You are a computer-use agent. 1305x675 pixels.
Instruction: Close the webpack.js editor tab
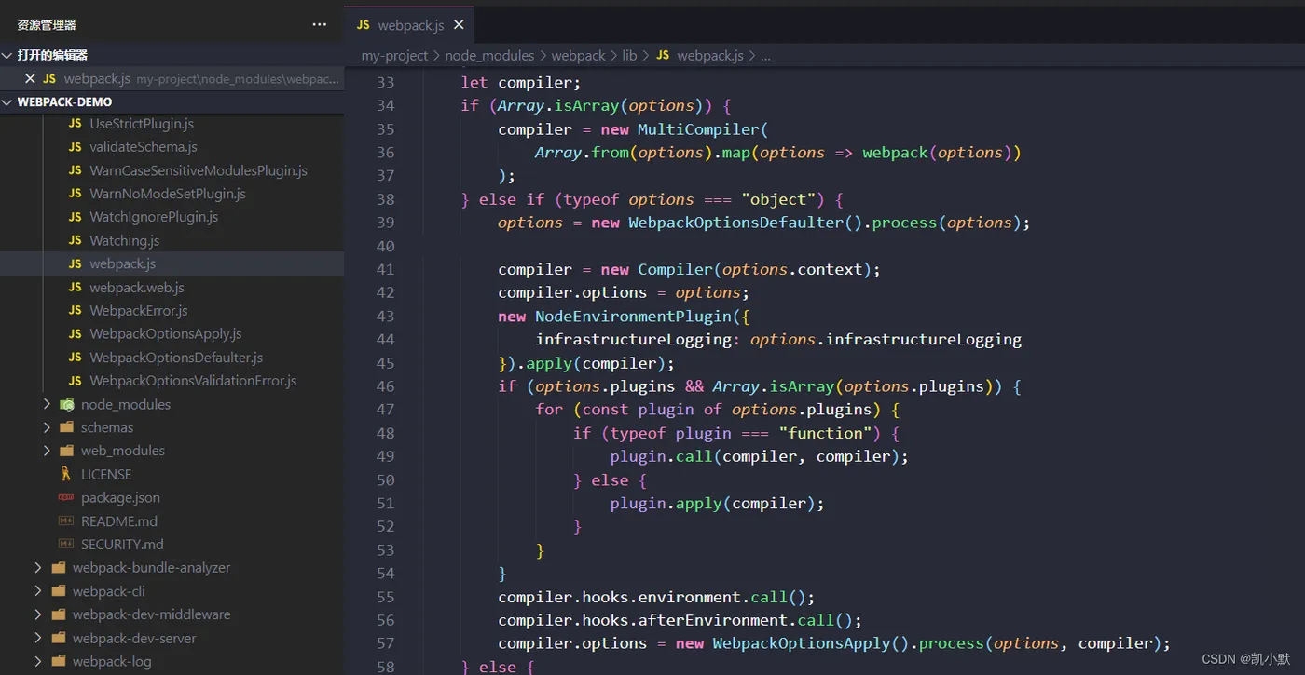[459, 25]
